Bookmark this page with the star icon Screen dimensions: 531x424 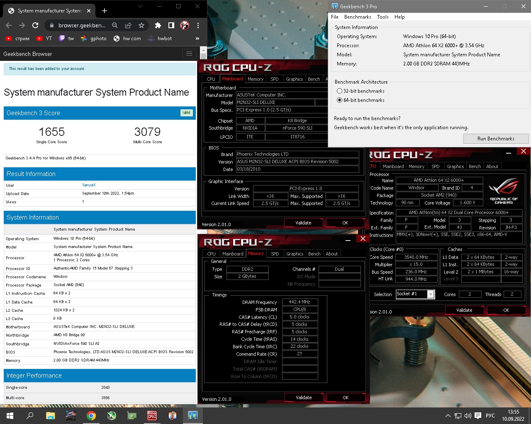141,25
